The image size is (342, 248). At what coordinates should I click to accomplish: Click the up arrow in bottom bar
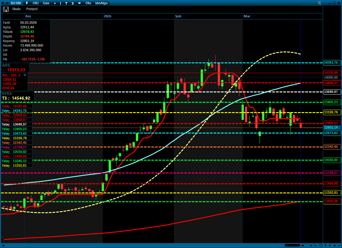click(326, 245)
